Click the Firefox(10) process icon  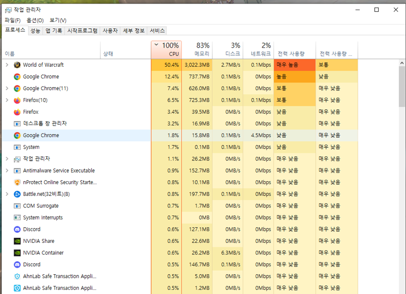[x=17, y=100]
